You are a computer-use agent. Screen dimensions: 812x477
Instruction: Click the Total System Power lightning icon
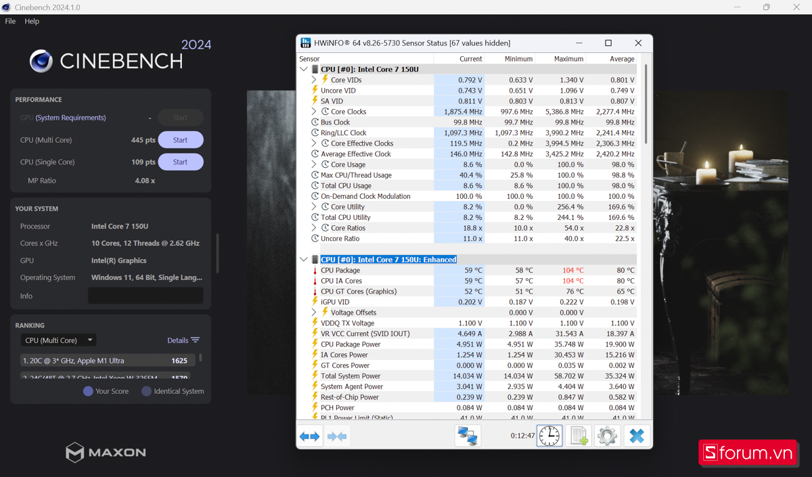click(x=315, y=376)
